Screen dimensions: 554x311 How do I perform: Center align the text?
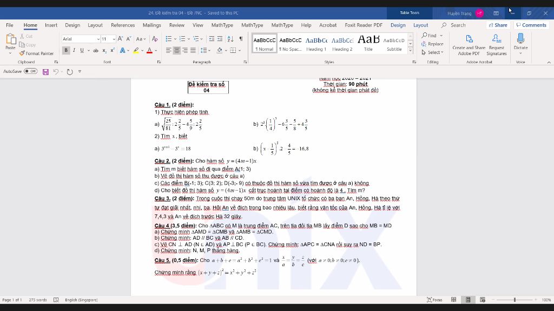(x=177, y=50)
